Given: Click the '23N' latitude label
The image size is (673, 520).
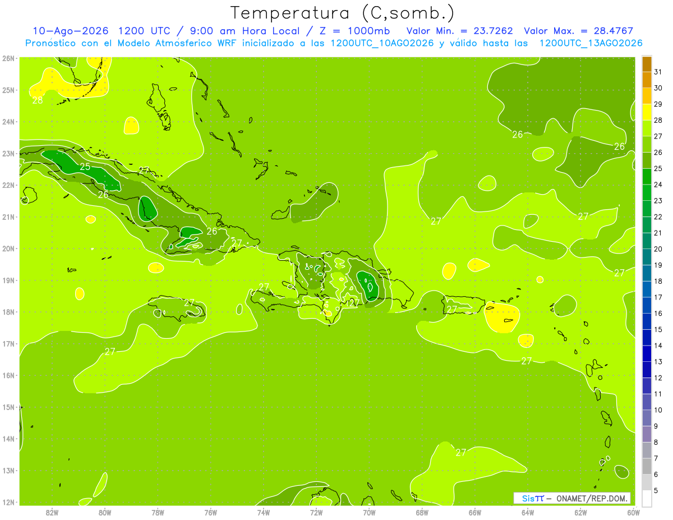Looking at the screenshot, I should click(x=9, y=153).
